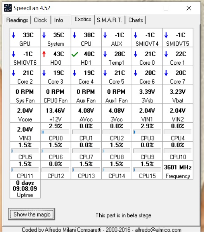Switch to the Readings tab
The width and height of the screenshot is (204, 234).
pyautogui.click(x=17, y=20)
